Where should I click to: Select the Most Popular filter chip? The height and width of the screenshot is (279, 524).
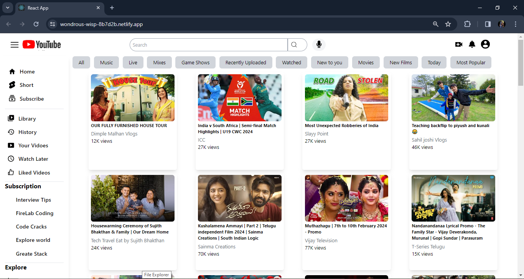[471, 62]
